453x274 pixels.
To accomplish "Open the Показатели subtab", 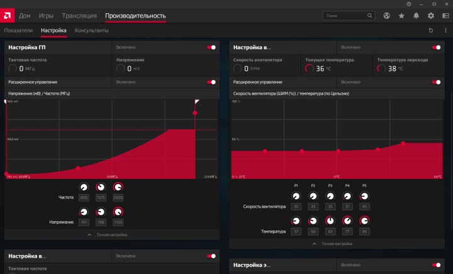I will pos(18,30).
